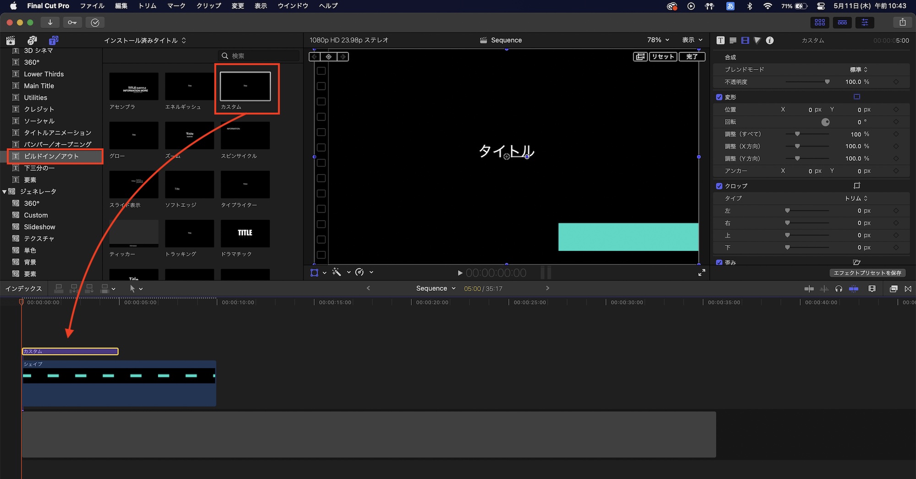Screen dimensions: 916x479
Task: Open the クリップ menu
Action: click(208, 6)
